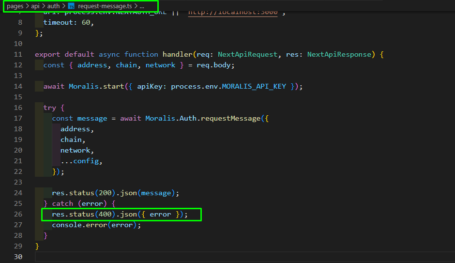Screen dimensions: 455x263
Task: Click 'res.status(200)' on line 24
Action: (x=84, y=193)
